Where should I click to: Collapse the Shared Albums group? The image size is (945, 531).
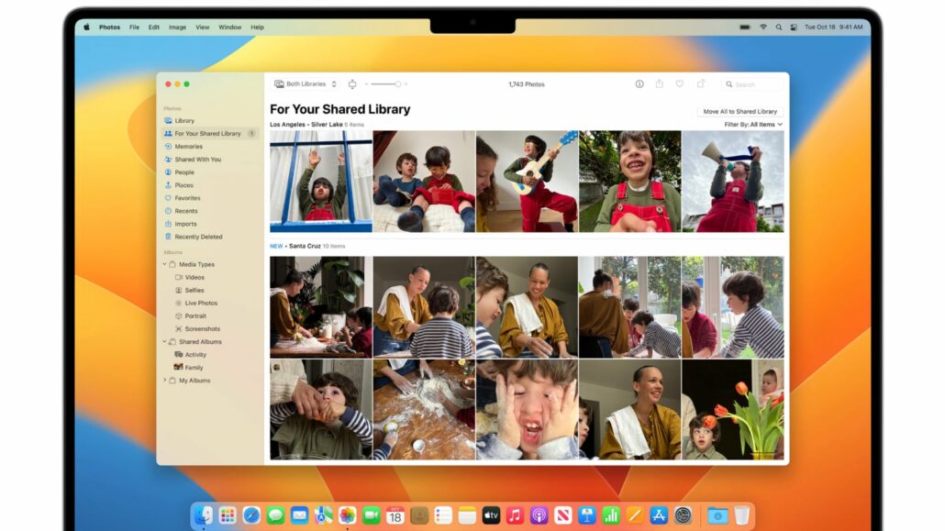[164, 342]
